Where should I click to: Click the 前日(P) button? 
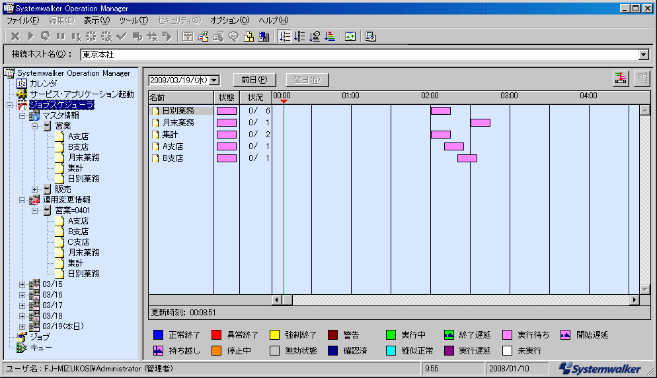click(x=254, y=80)
